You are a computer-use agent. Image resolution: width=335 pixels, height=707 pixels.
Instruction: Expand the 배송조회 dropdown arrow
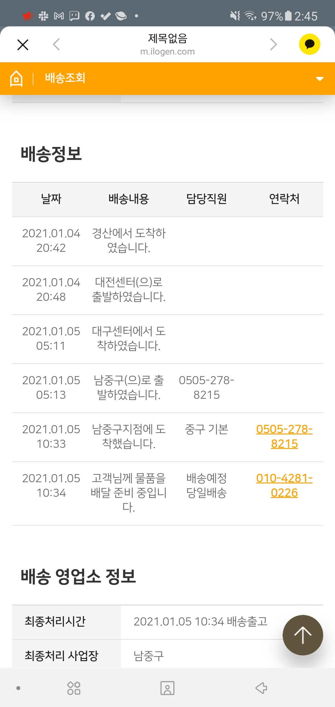coord(319,79)
